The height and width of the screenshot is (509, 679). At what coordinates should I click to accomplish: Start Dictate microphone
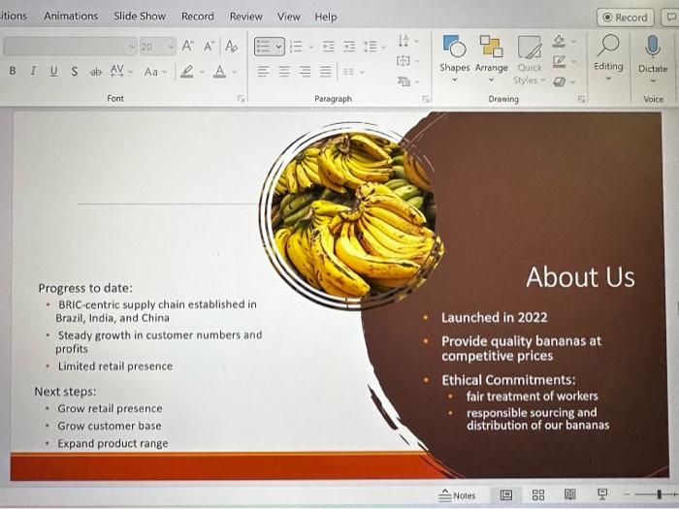coord(653,53)
